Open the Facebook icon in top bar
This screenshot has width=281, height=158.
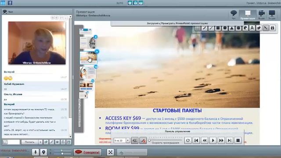click(10, 3)
